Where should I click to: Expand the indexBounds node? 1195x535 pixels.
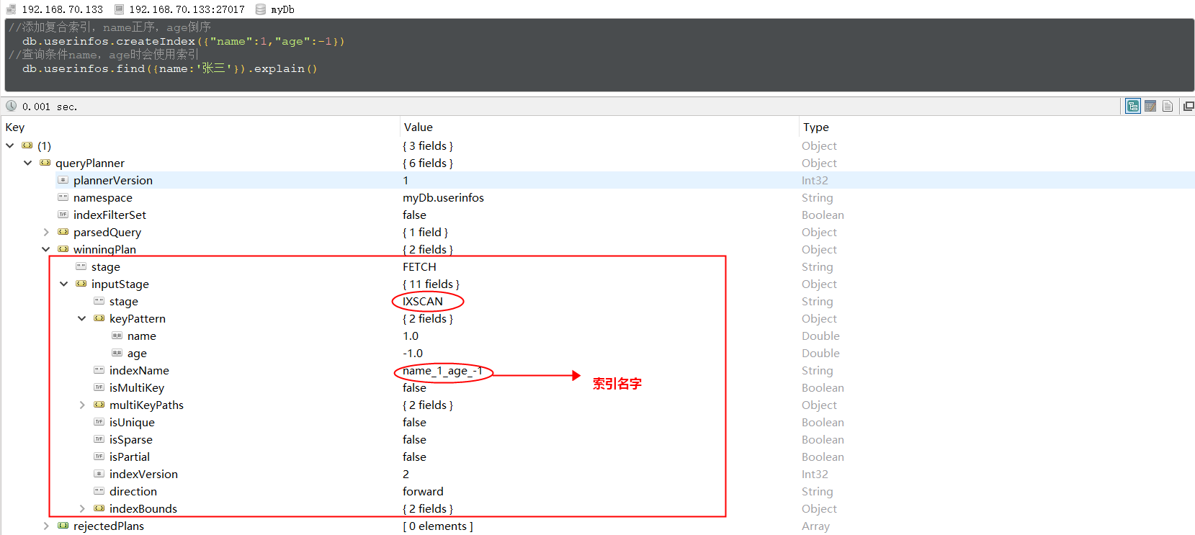point(82,508)
